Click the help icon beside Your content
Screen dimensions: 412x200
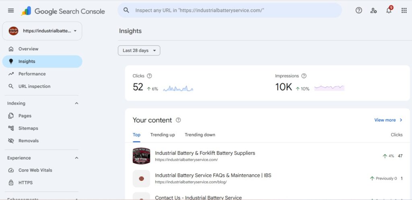(x=178, y=120)
